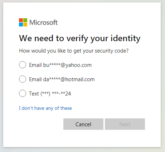Viewport: 165px width, 152px height.
Task: Click the '@yahoo.com' domain portion
Action: click(x=76, y=65)
